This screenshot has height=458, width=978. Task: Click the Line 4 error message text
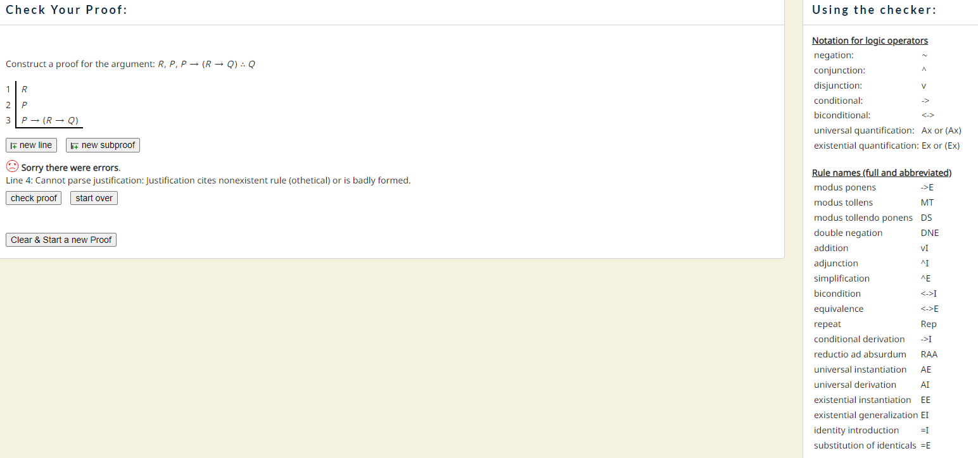208,180
